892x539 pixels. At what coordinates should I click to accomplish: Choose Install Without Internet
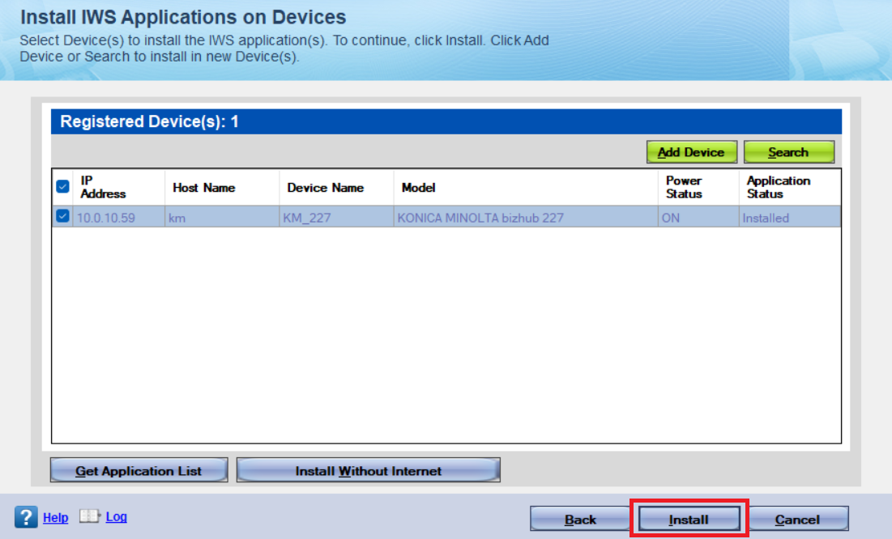368,470
